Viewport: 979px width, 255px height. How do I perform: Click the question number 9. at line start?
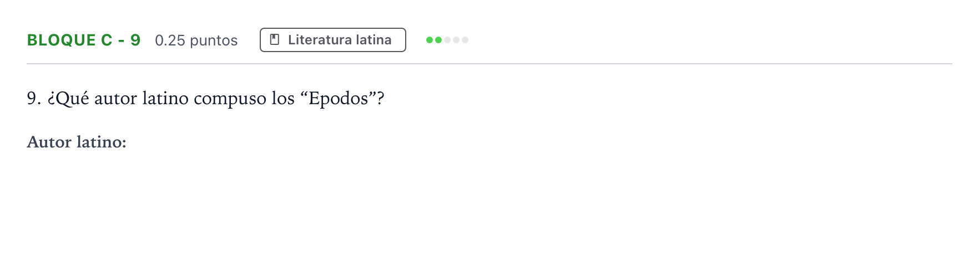[34, 98]
